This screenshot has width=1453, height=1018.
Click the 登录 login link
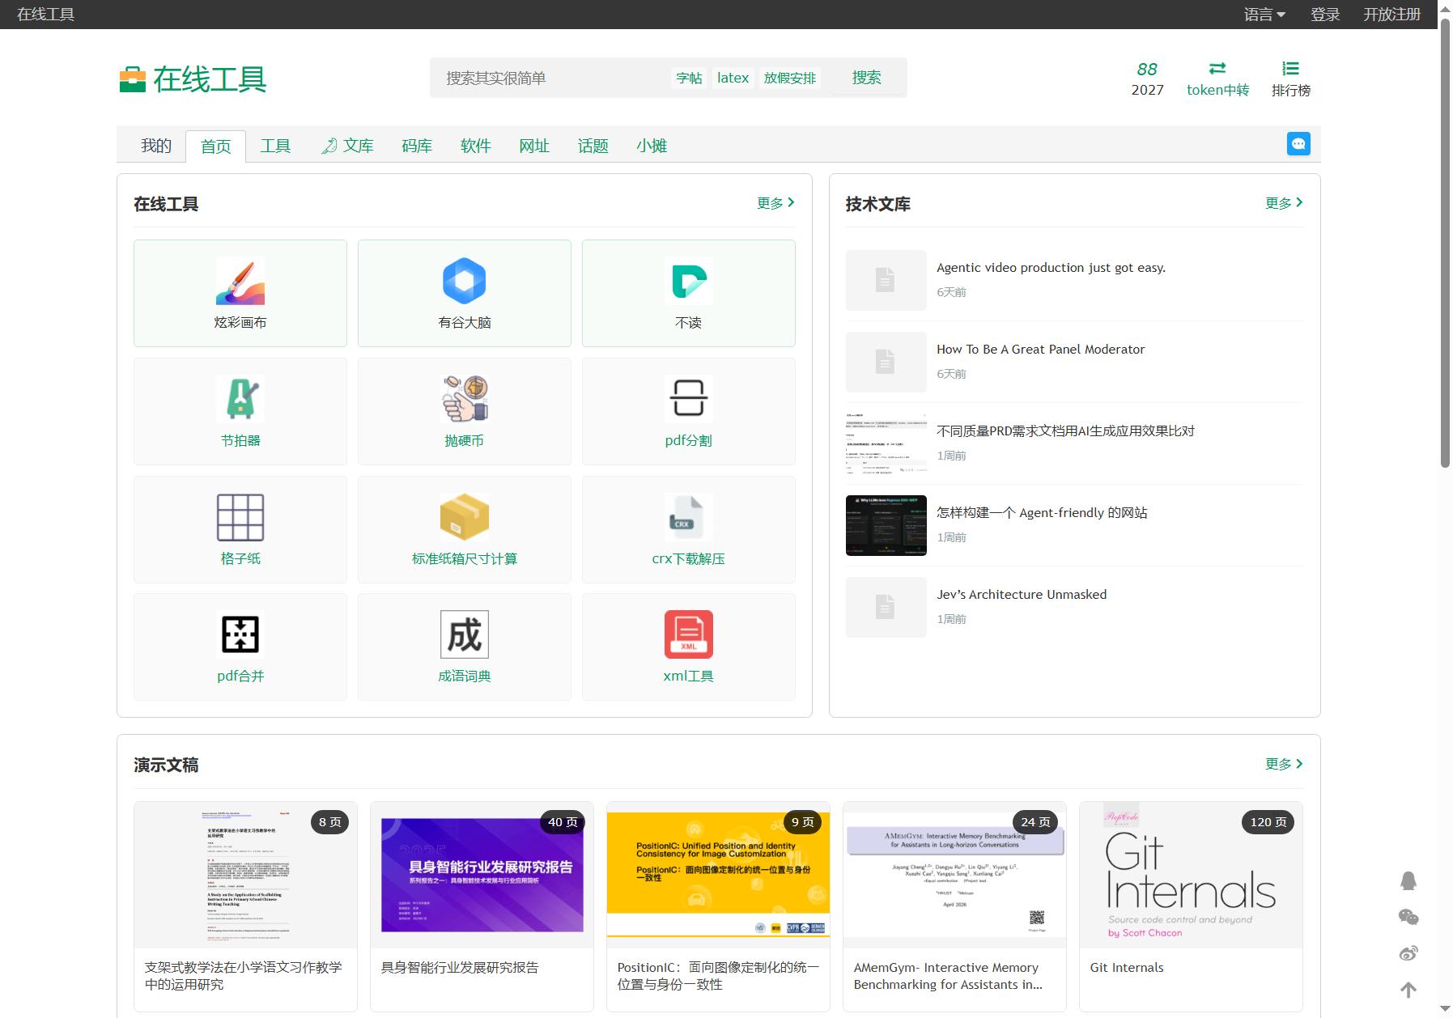pyautogui.click(x=1325, y=15)
